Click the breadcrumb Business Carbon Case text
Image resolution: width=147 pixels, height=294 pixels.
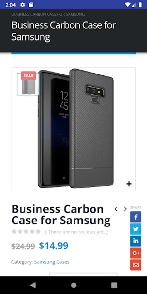48,14
